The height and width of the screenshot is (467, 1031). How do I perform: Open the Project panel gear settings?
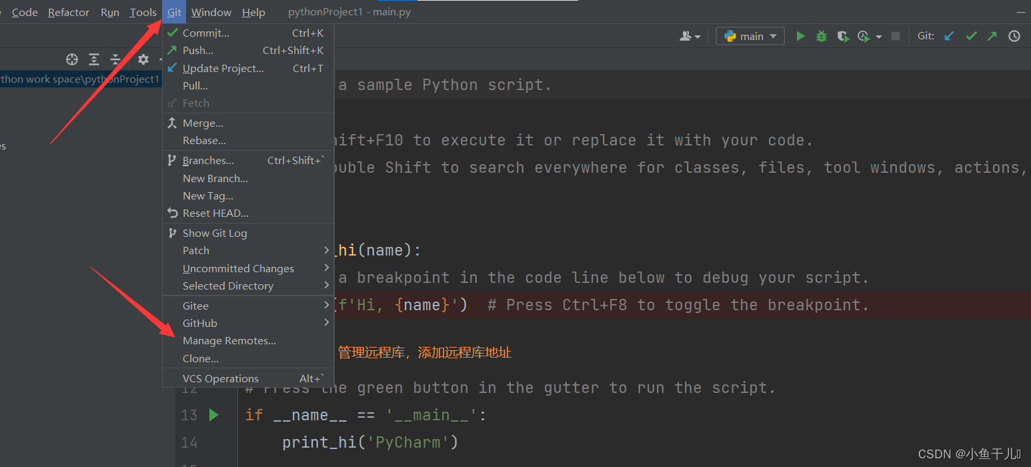pos(143,59)
